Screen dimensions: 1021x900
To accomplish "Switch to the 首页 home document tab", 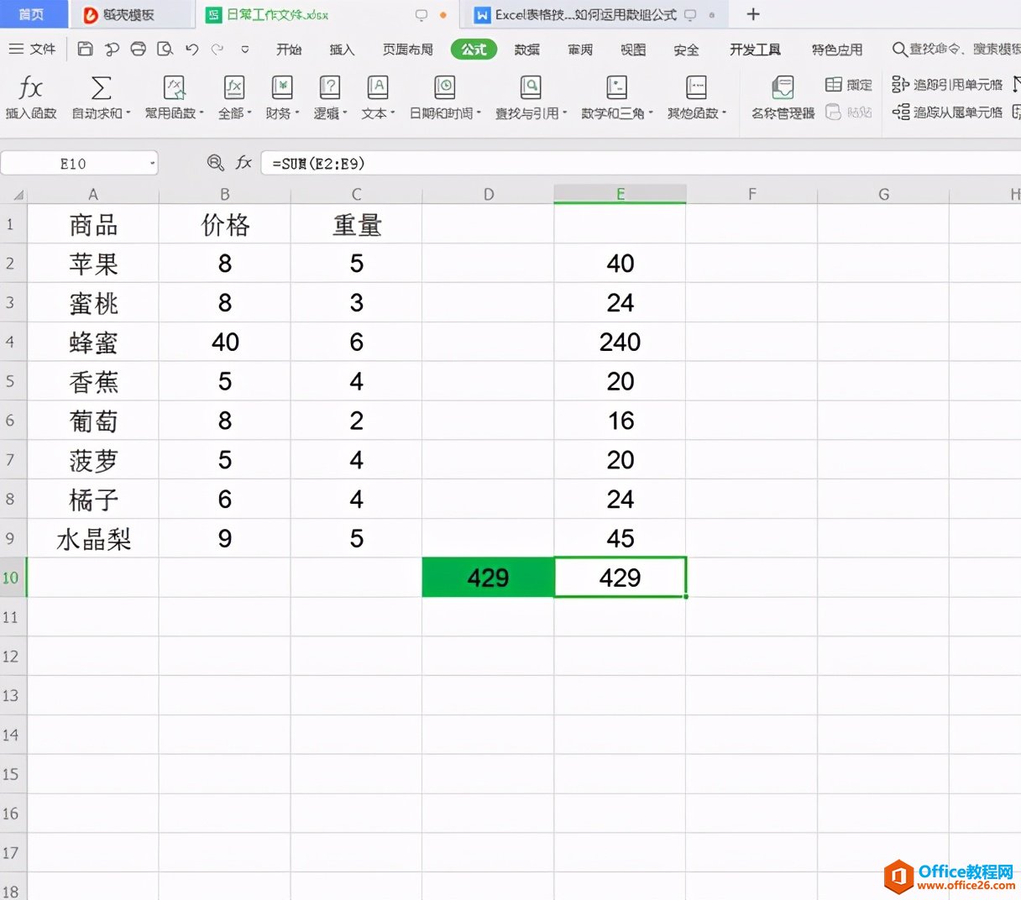I will pos(33,14).
